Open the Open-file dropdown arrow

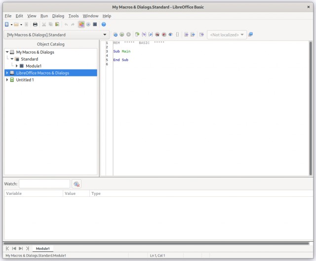(21, 25)
